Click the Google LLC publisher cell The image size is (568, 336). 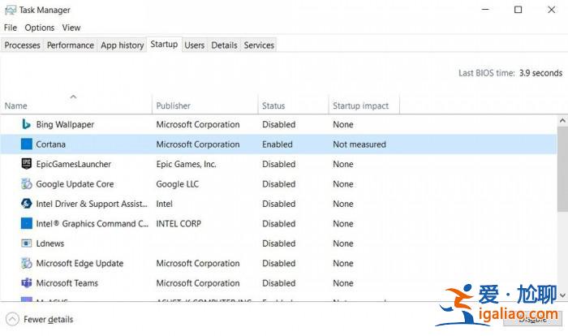[178, 183]
